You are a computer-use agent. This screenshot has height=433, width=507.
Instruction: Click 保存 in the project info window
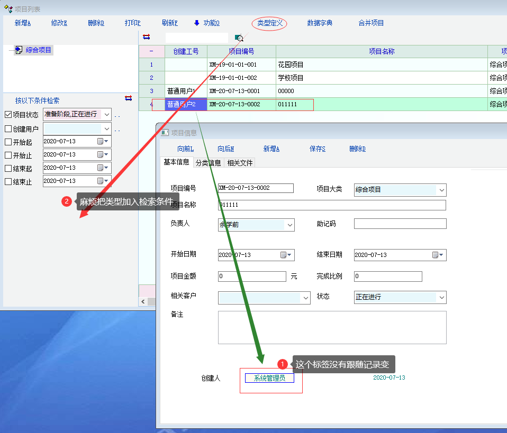[x=317, y=149]
